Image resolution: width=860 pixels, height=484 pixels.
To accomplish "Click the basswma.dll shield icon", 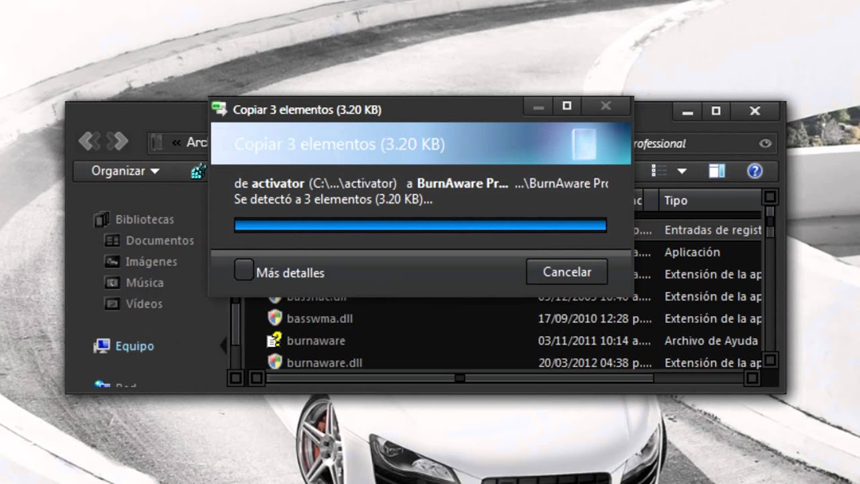I will point(274,318).
